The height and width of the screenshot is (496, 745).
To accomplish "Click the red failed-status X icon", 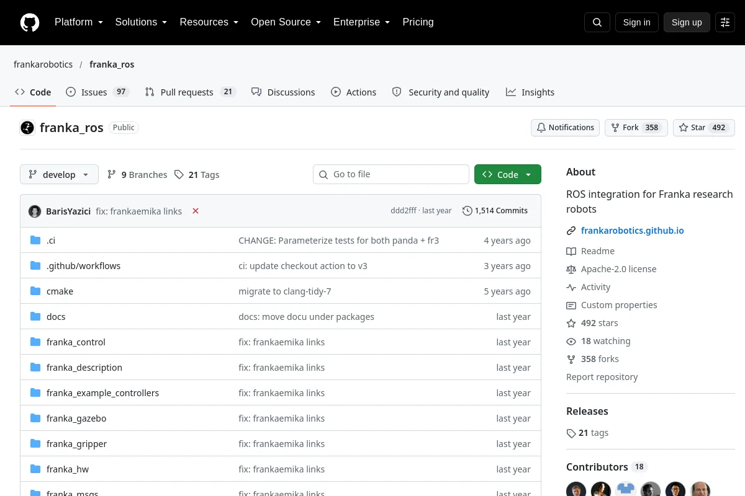I will 196,211.
